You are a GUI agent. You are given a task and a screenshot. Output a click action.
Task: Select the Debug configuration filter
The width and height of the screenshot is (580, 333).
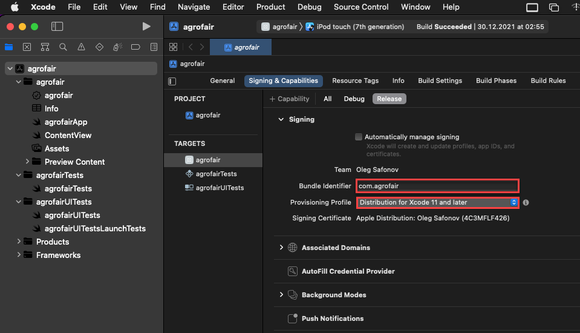[x=354, y=99]
